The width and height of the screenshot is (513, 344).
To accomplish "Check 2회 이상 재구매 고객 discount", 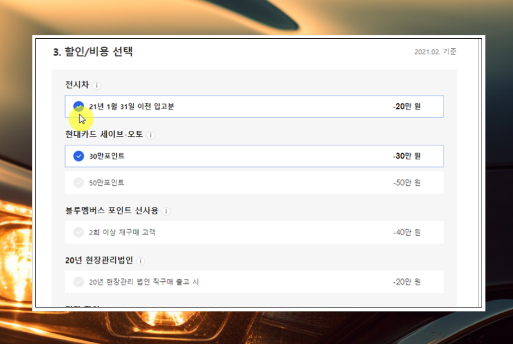I will click(79, 232).
